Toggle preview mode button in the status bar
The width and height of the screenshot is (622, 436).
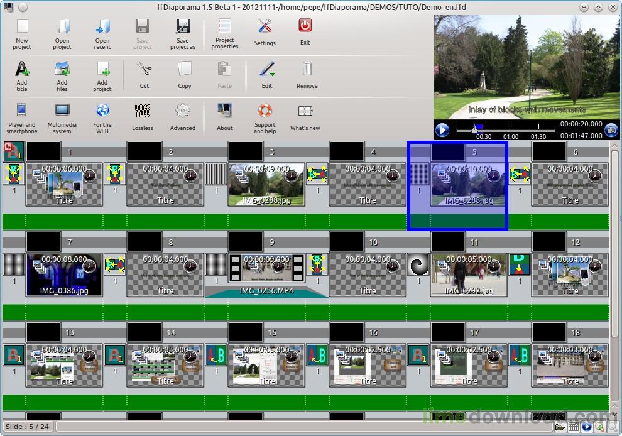tap(587, 427)
